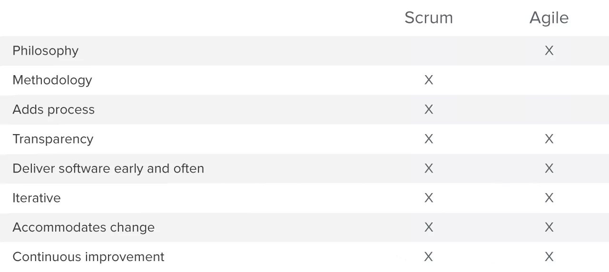This screenshot has width=609, height=272.
Task: Select the Philosophy row label
Action: tap(45, 51)
